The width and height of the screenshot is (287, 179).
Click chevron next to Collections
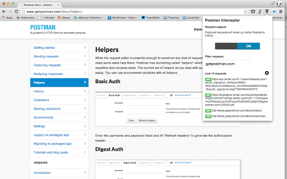[85, 100]
